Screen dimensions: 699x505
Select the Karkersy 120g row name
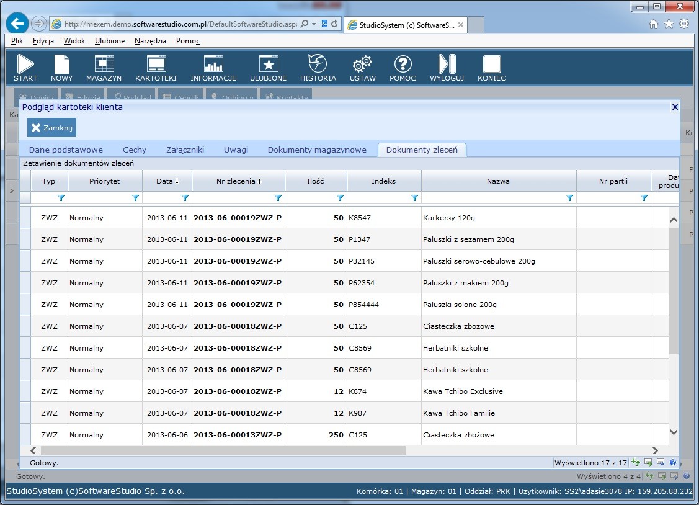coord(449,218)
